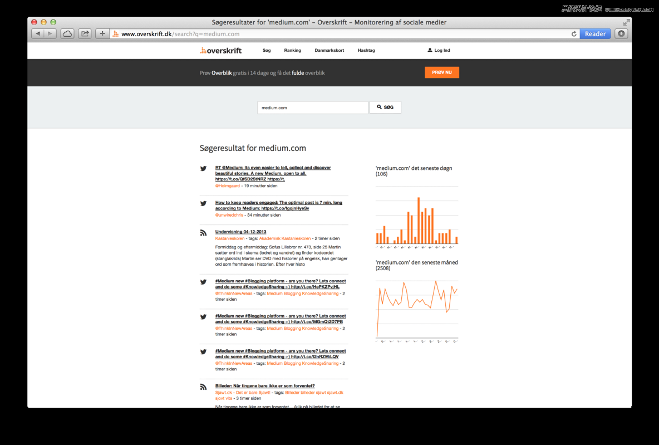This screenshot has height=445, width=659.
Task: Open the RT @Medium tweet headline
Action: point(273,173)
